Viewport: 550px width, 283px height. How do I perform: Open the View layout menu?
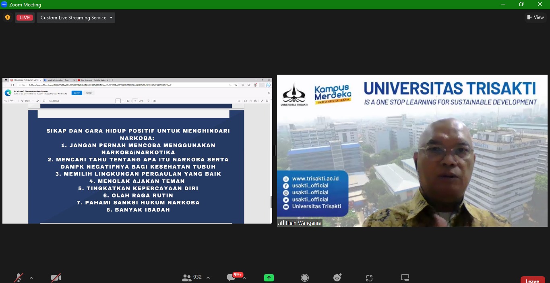click(536, 17)
